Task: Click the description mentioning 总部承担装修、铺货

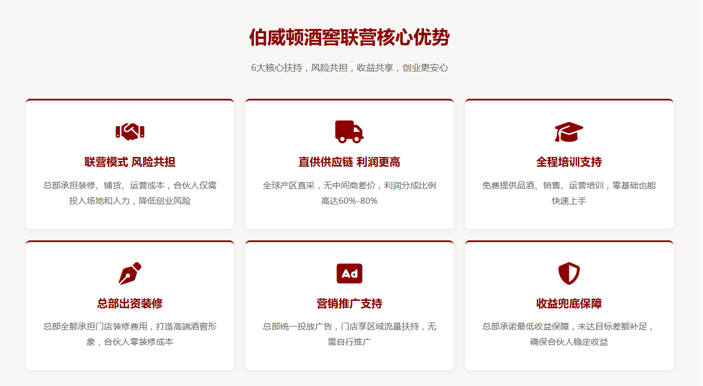Action: 130,193
